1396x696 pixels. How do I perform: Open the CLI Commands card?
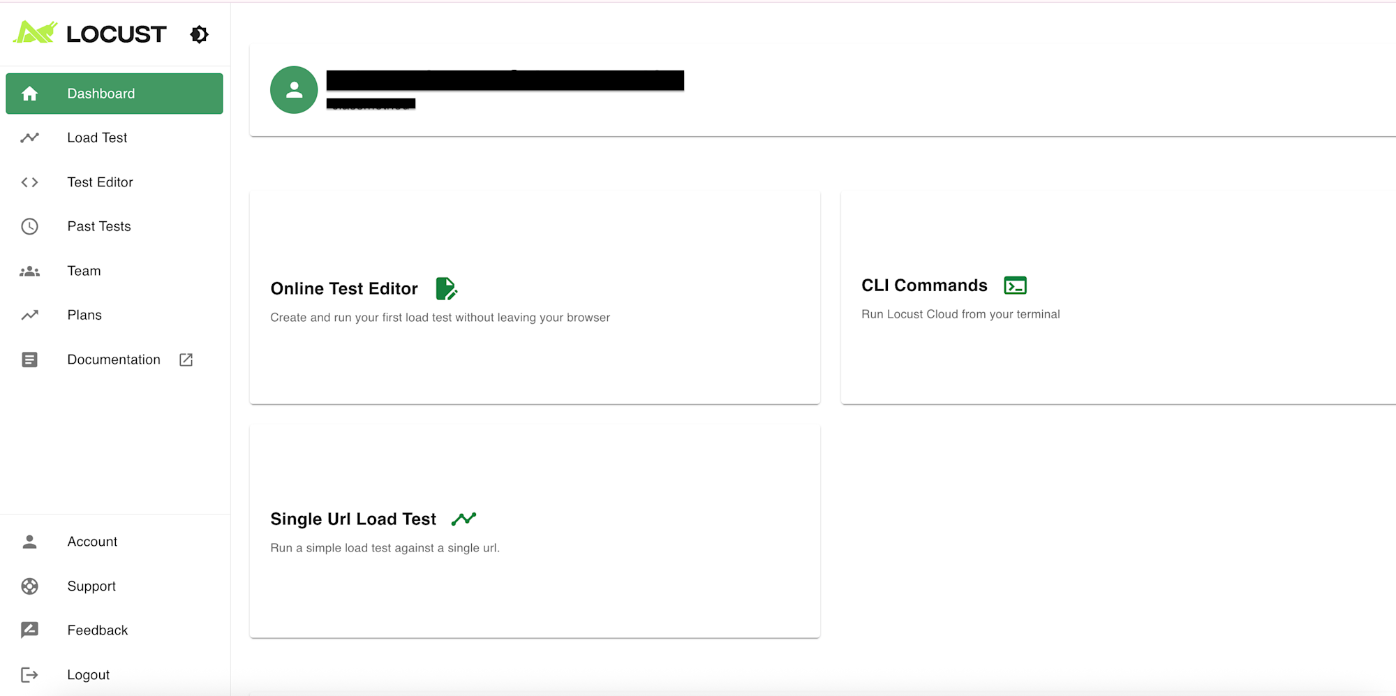pos(1117,298)
